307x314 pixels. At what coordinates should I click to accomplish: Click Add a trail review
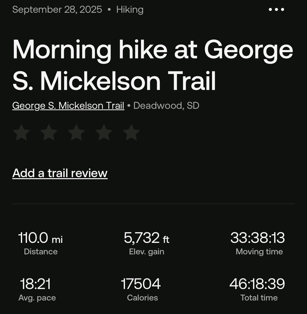(x=60, y=173)
